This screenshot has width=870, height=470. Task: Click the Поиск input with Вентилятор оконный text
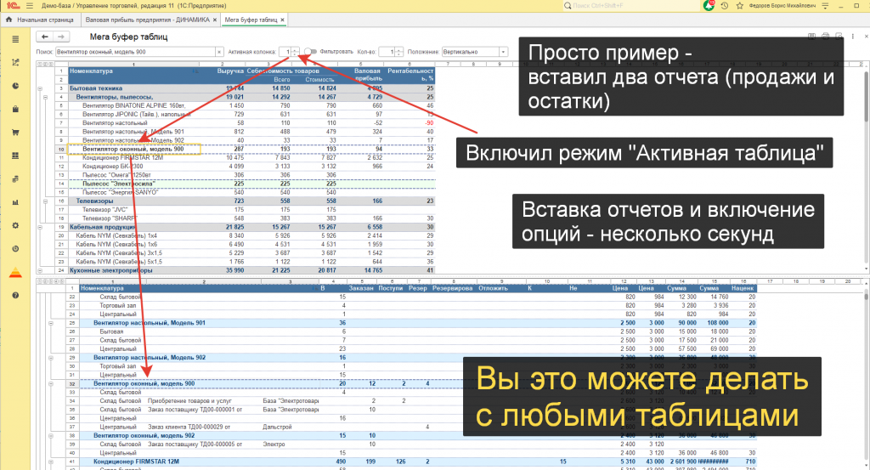coord(135,52)
